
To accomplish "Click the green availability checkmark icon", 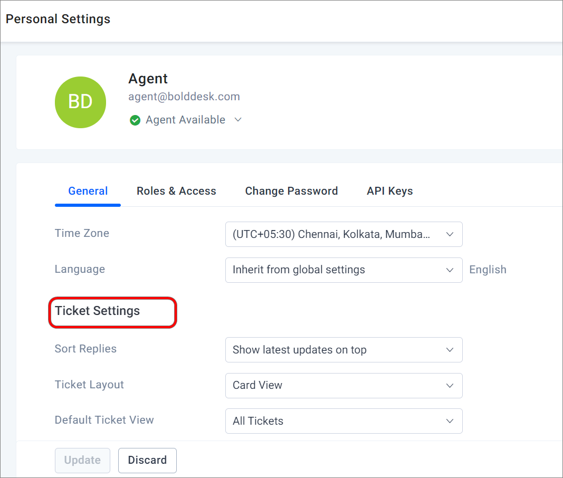I will pos(135,120).
